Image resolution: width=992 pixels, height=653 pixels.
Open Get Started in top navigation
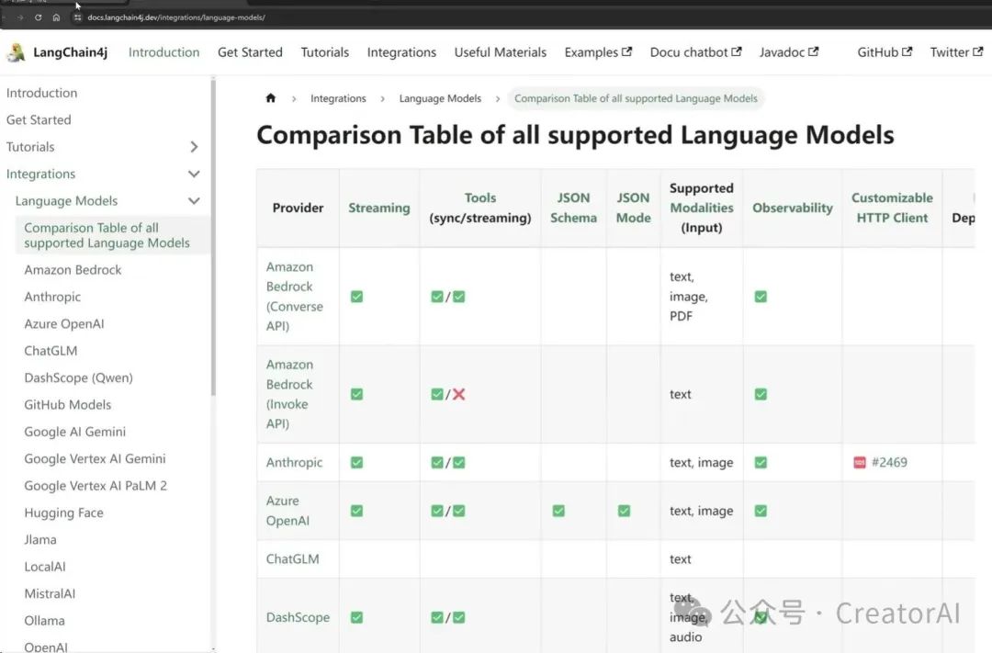(x=250, y=52)
